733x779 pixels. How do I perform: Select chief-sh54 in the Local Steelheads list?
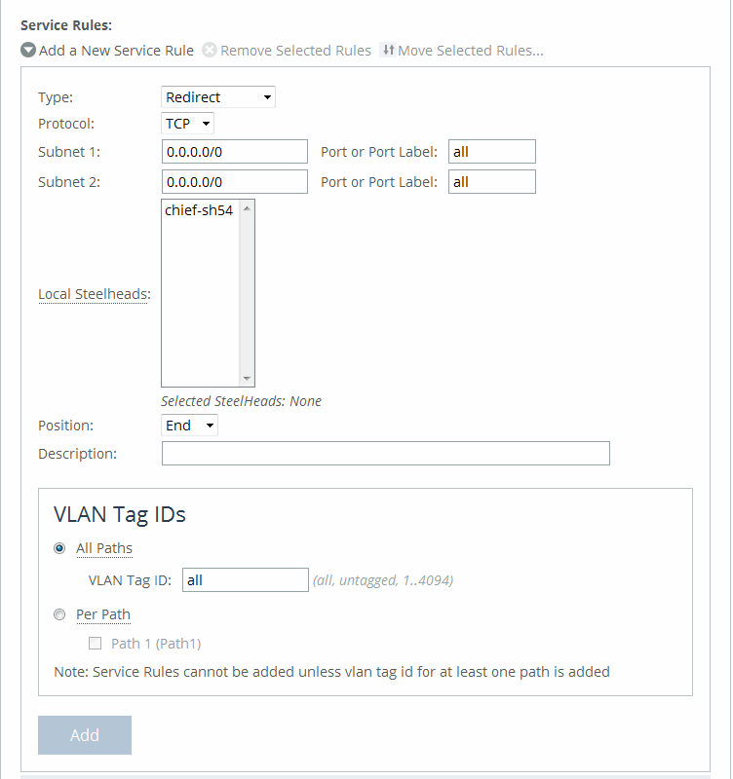[199, 211]
